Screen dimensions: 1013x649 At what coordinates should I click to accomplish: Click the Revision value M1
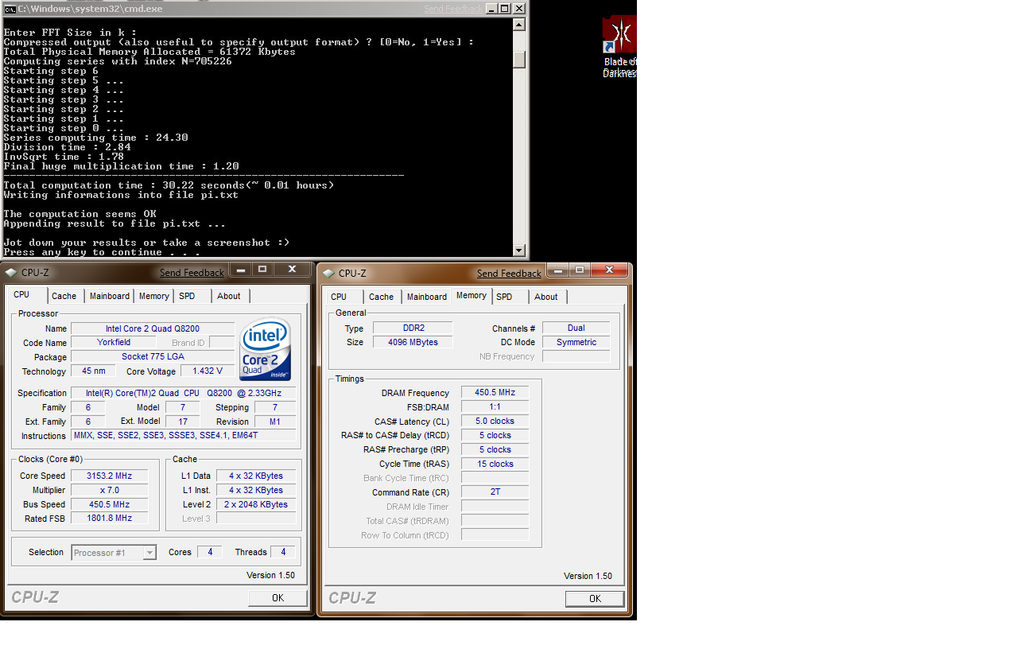coord(275,422)
